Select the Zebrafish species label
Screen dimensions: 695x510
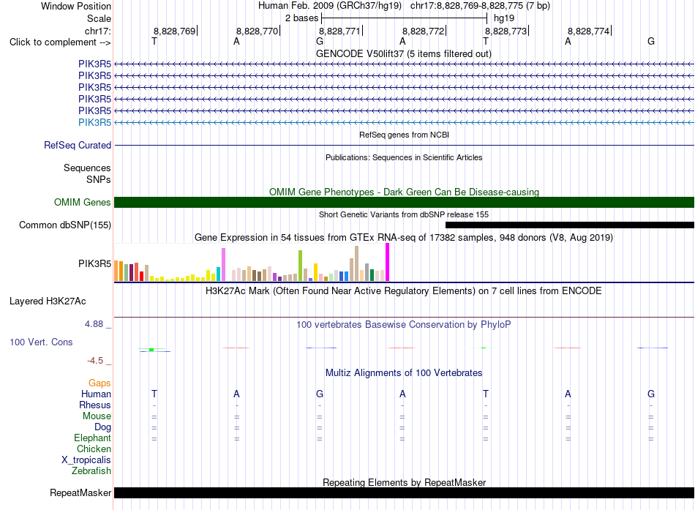click(91, 471)
